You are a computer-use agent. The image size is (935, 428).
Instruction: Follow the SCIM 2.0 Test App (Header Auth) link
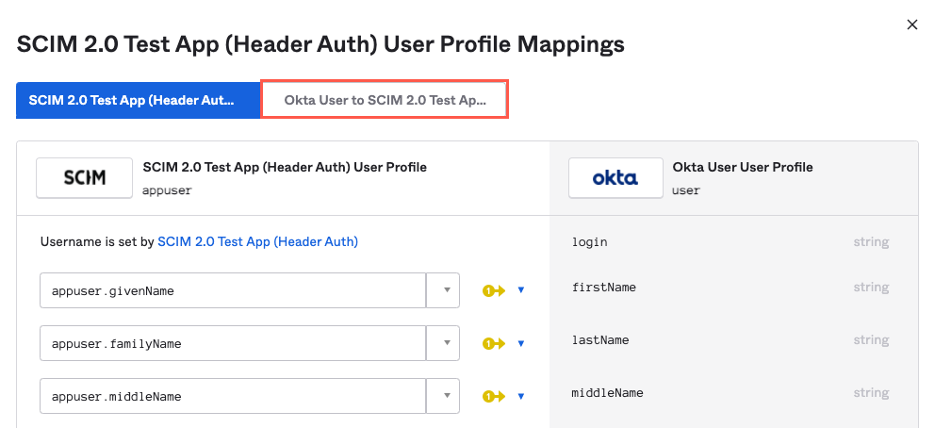click(257, 242)
